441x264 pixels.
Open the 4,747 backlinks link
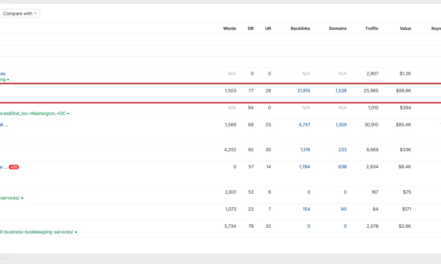[x=304, y=125]
